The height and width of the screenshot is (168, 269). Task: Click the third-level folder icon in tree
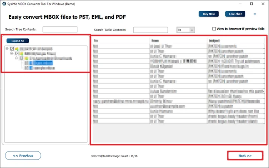26,58
